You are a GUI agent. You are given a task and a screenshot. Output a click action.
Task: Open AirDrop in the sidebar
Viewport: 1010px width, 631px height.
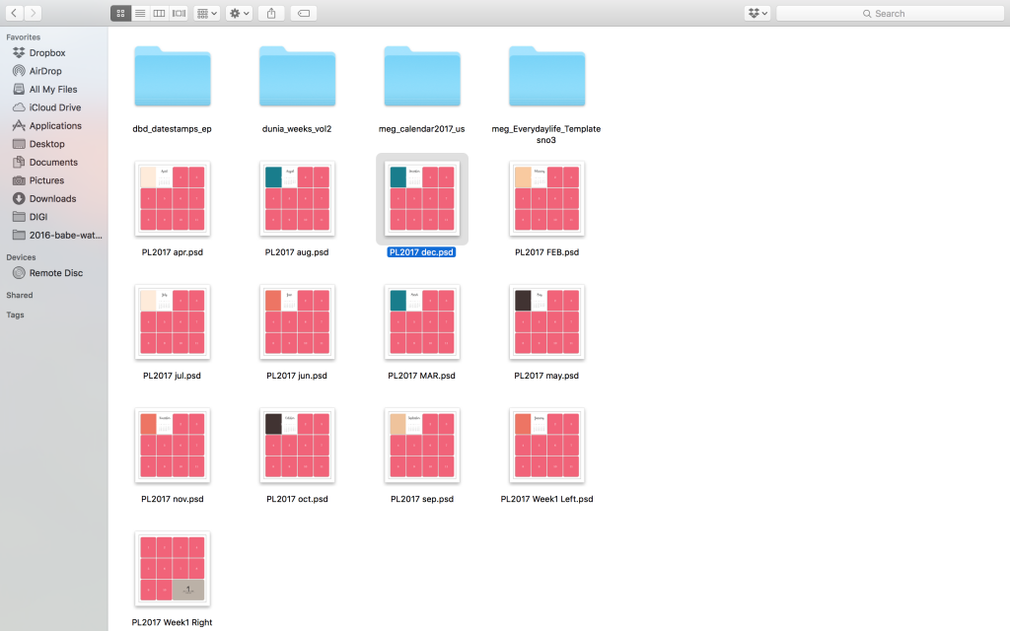click(46, 71)
